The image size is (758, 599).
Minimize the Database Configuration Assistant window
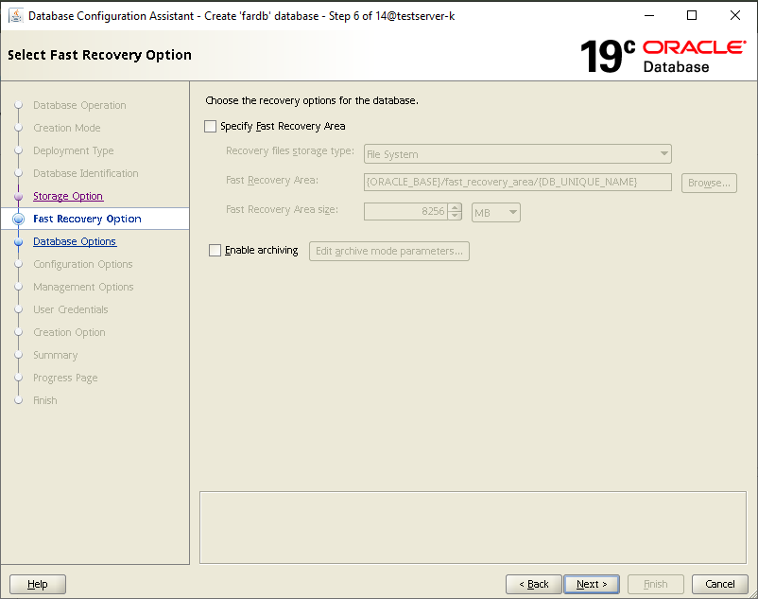(x=649, y=15)
